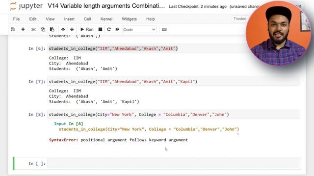Move selected cell up arrow
Screen dimensions: 314x176
click(x=63, y=29)
